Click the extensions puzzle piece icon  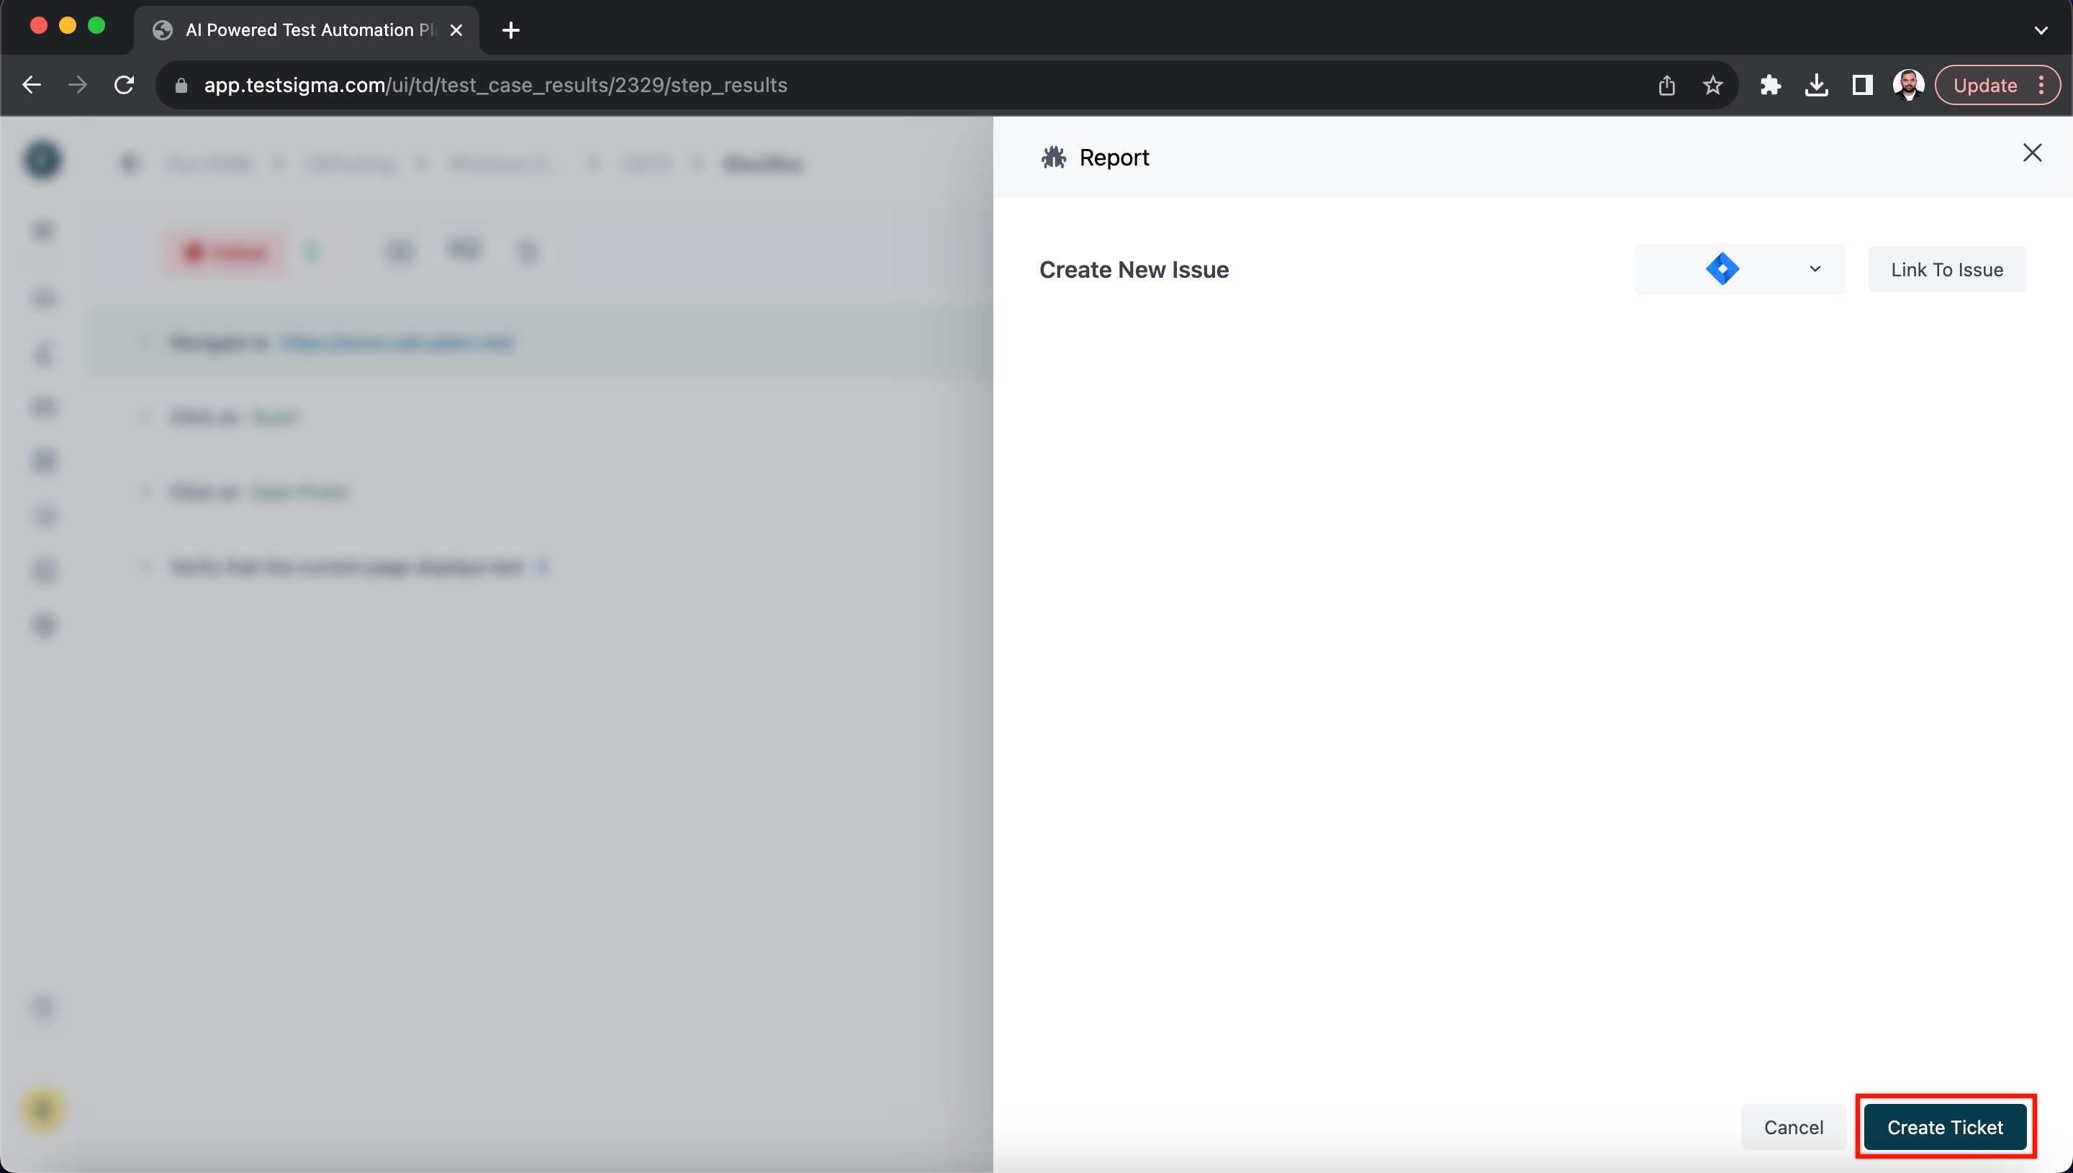point(1771,86)
